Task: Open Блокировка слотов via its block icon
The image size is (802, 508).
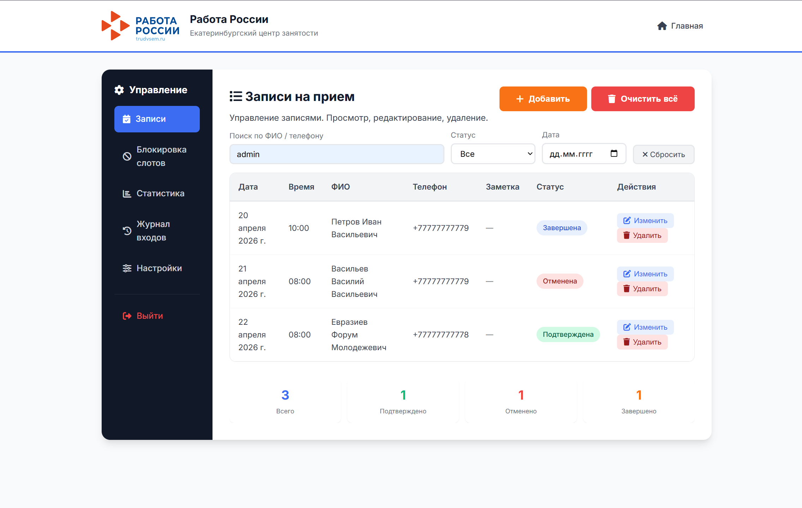Action: click(127, 156)
